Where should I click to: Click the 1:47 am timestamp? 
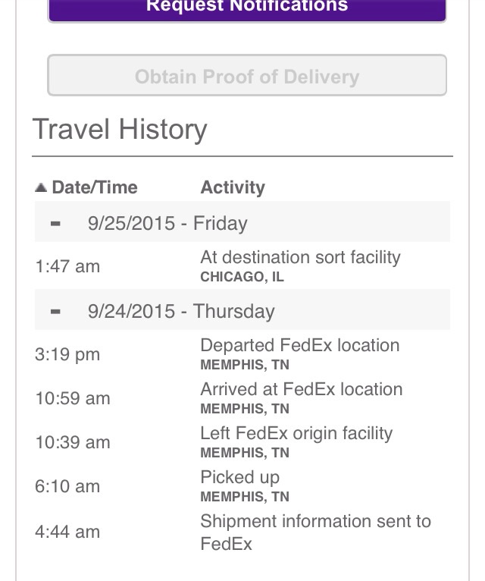[67, 266]
